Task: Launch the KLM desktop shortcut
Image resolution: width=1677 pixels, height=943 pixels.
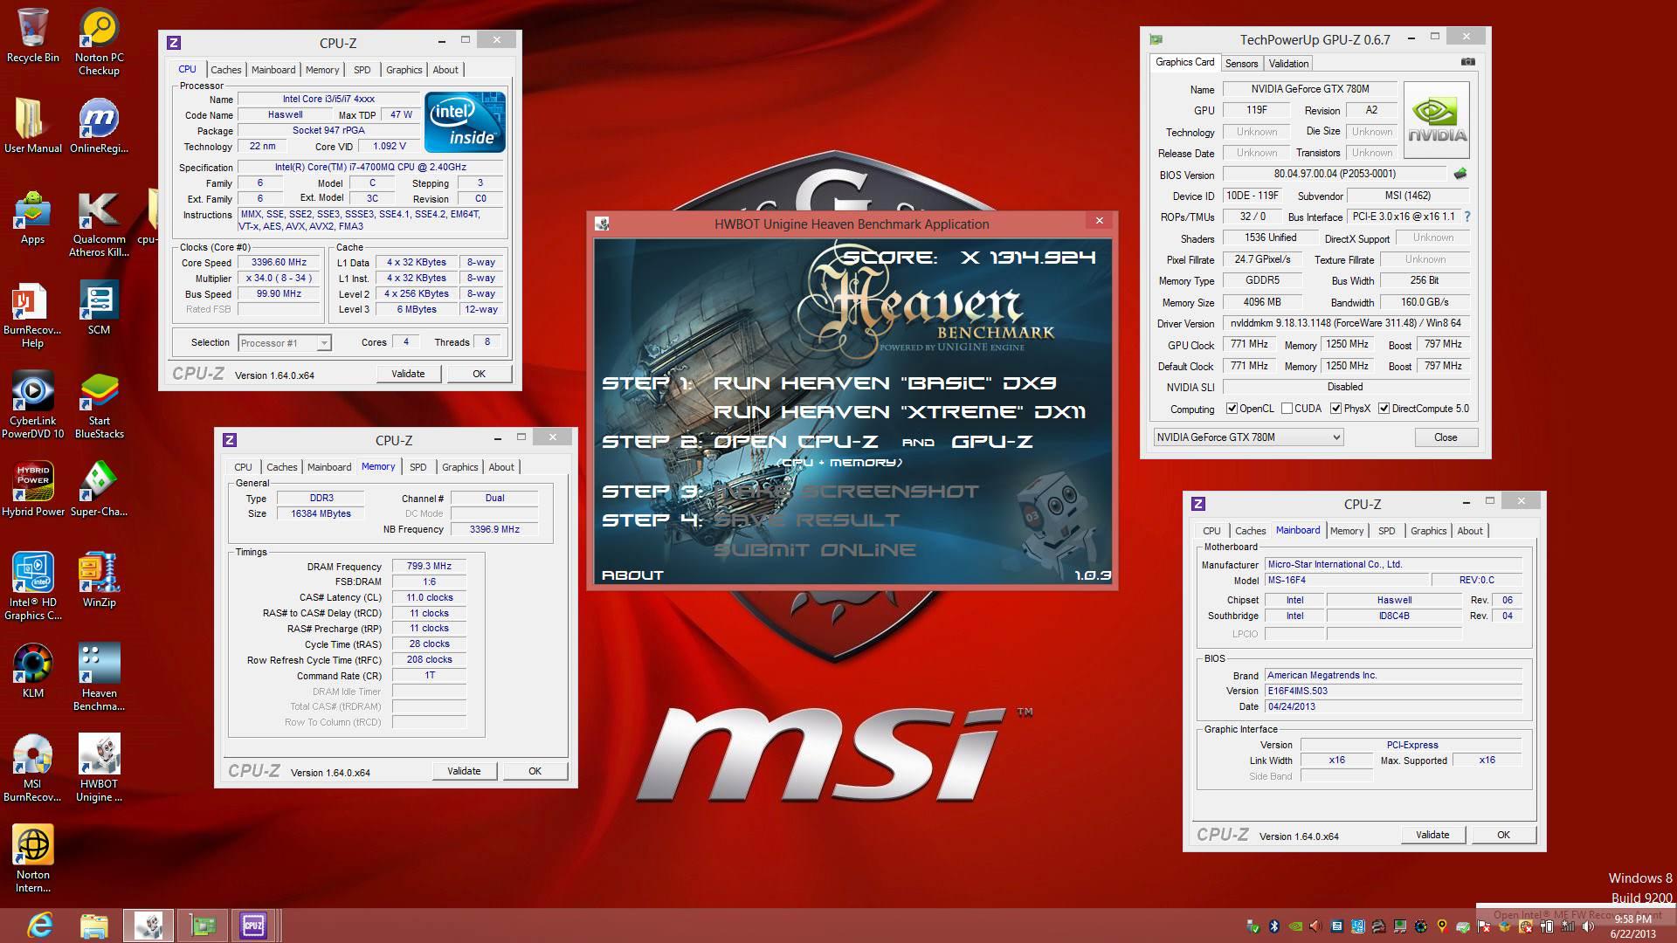Action: point(32,671)
